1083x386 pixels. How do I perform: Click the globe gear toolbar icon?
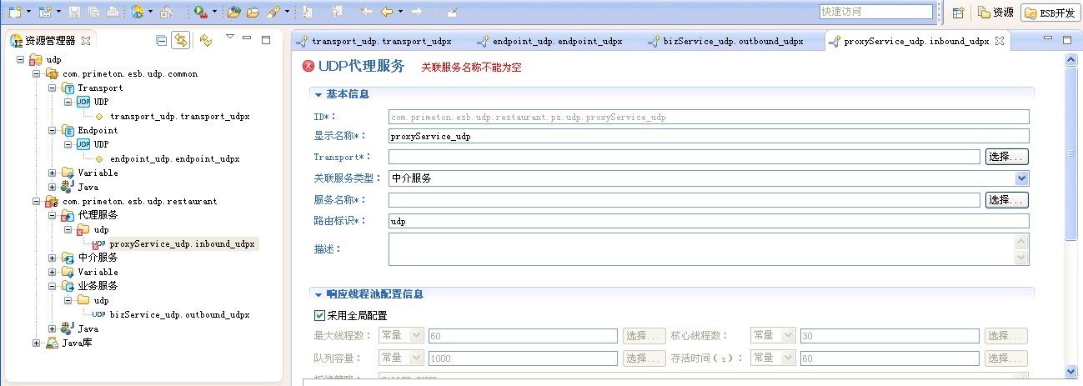pyautogui.click(x=137, y=12)
